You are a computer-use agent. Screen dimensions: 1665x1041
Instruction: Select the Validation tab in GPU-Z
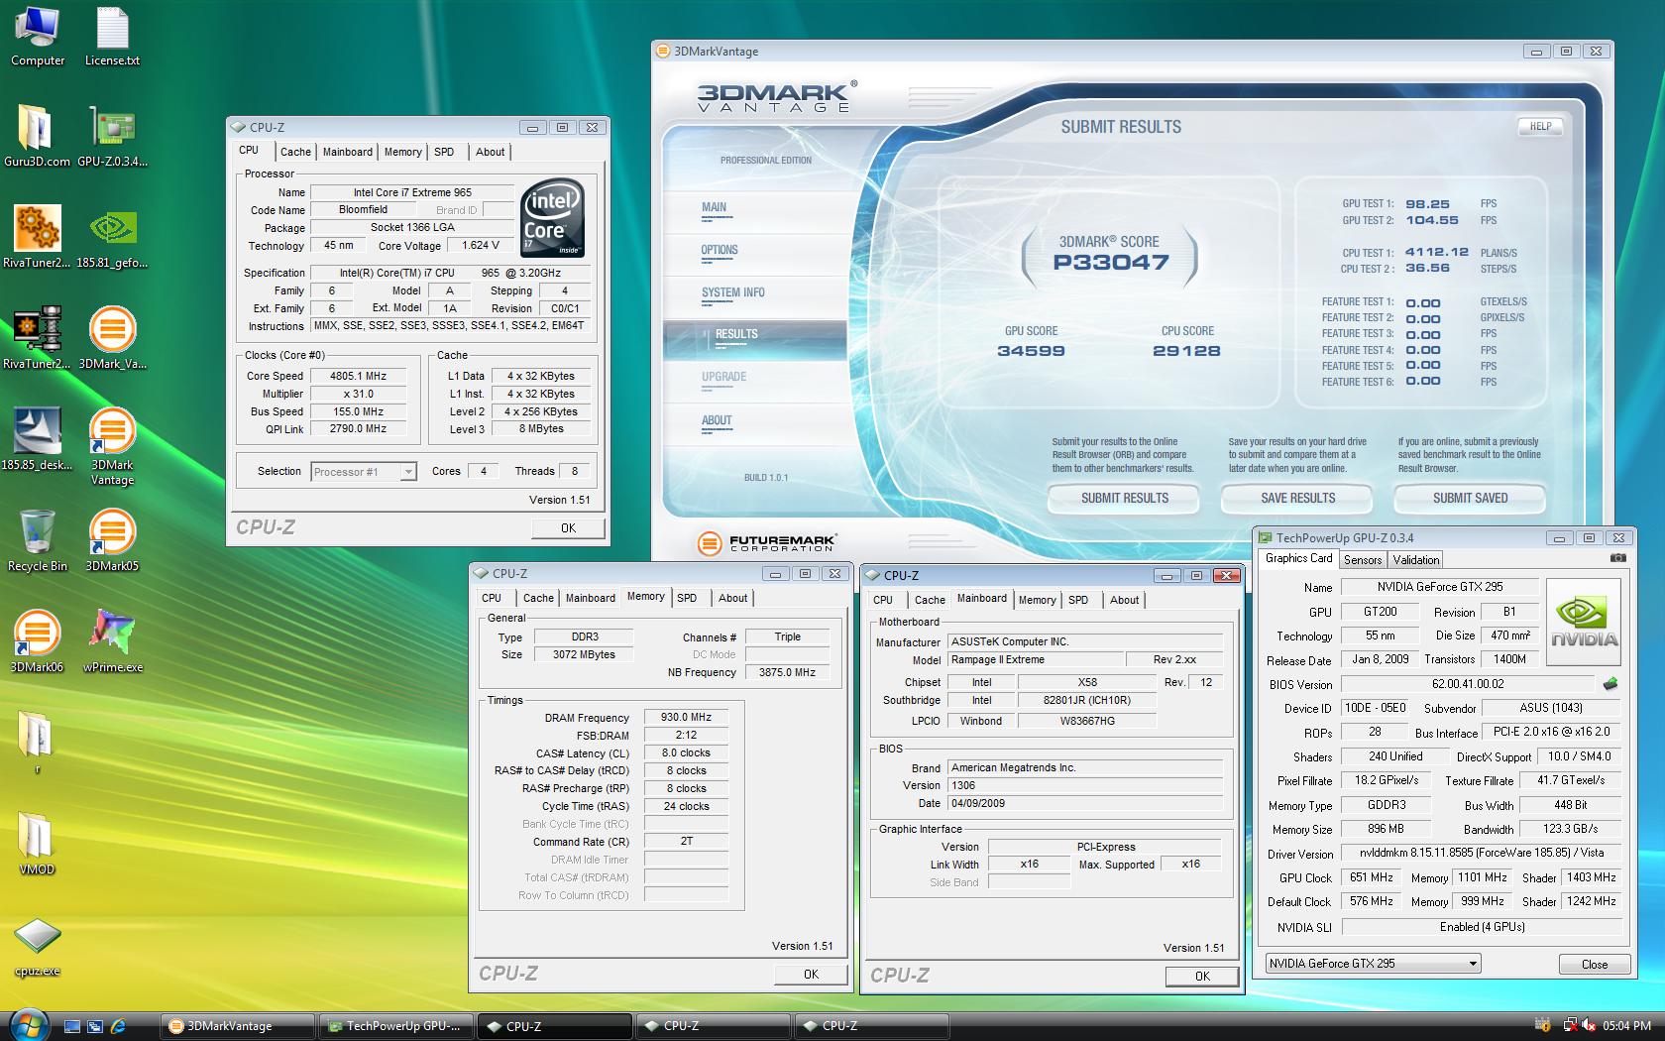click(1416, 560)
